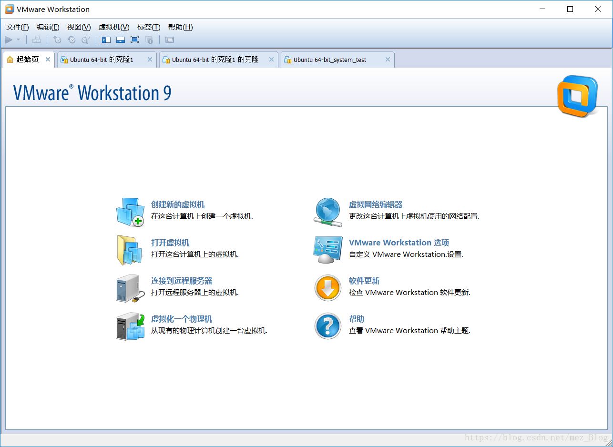613x447 pixels.
Task: Close the Ubuntu 64-bit 的克隆1 tab
Action: pyautogui.click(x=150, y=60)
